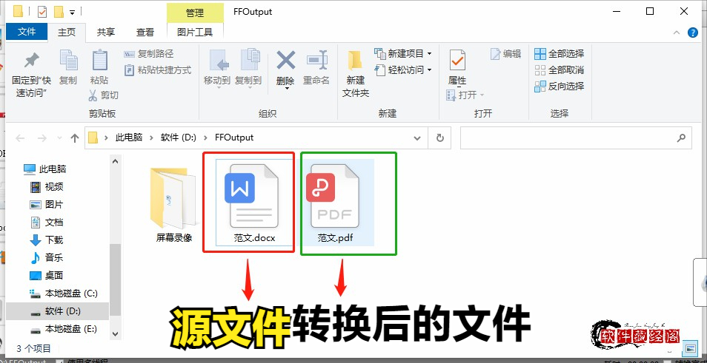Select 本地磁盘 (C:) in navigation pane
Screen dimensions: 707x363
pos(63,294)
